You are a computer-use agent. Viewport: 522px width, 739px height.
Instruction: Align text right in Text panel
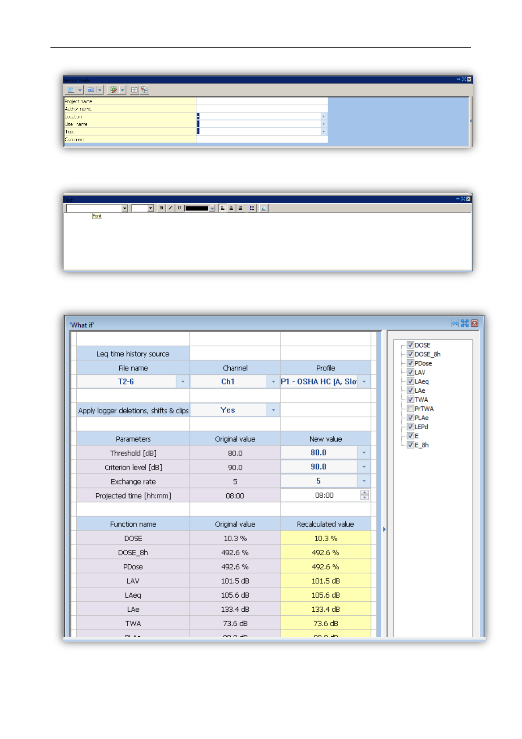(x=240, y=208)
